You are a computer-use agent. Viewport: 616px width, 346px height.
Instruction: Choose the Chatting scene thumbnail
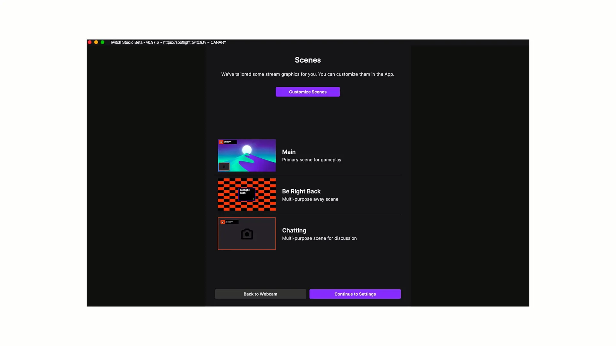click(247, 234)
